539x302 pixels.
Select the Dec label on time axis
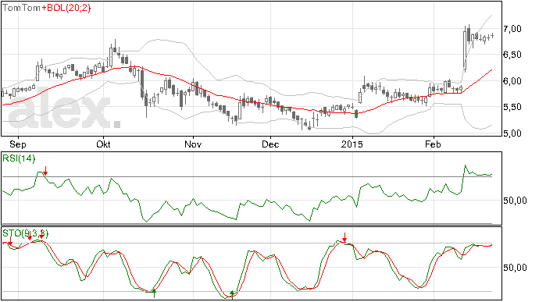pyautogui.click(x=270, y=144)
